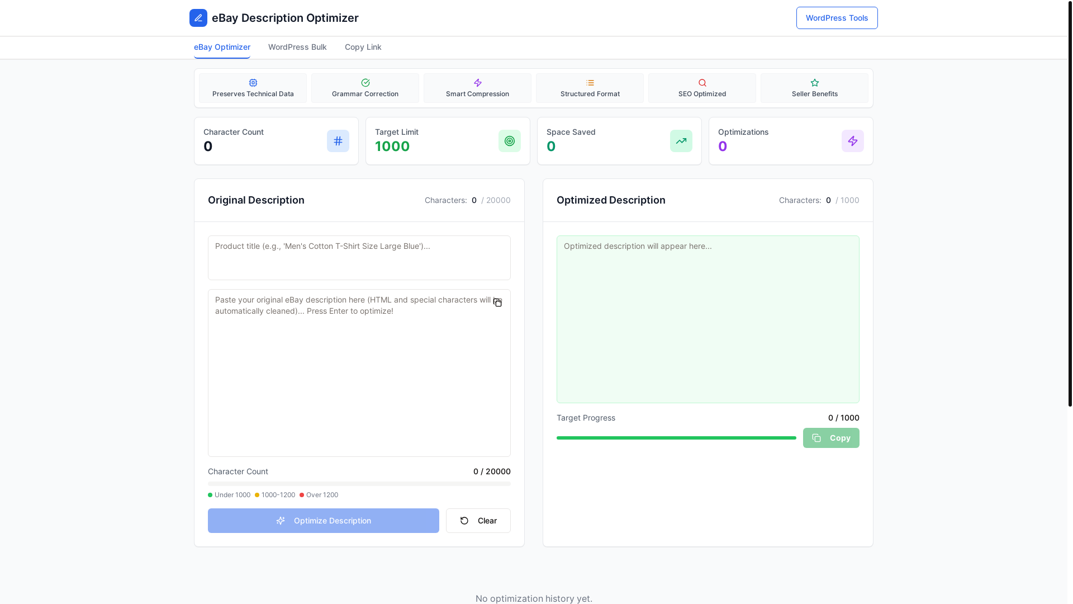This screenshot has height=604, width=1073.
Task: Click the Preserves Technical Data label
Action: (253, 94)
